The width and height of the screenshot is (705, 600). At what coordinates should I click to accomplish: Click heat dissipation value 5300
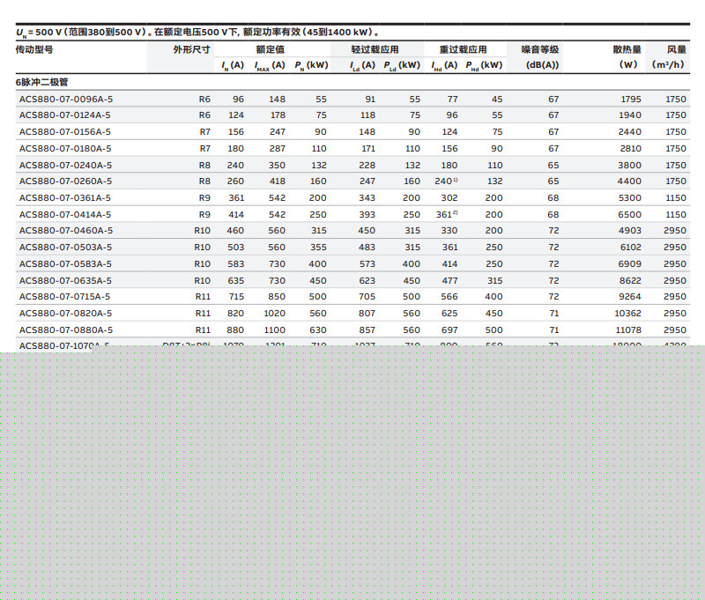tap(629, 197)
